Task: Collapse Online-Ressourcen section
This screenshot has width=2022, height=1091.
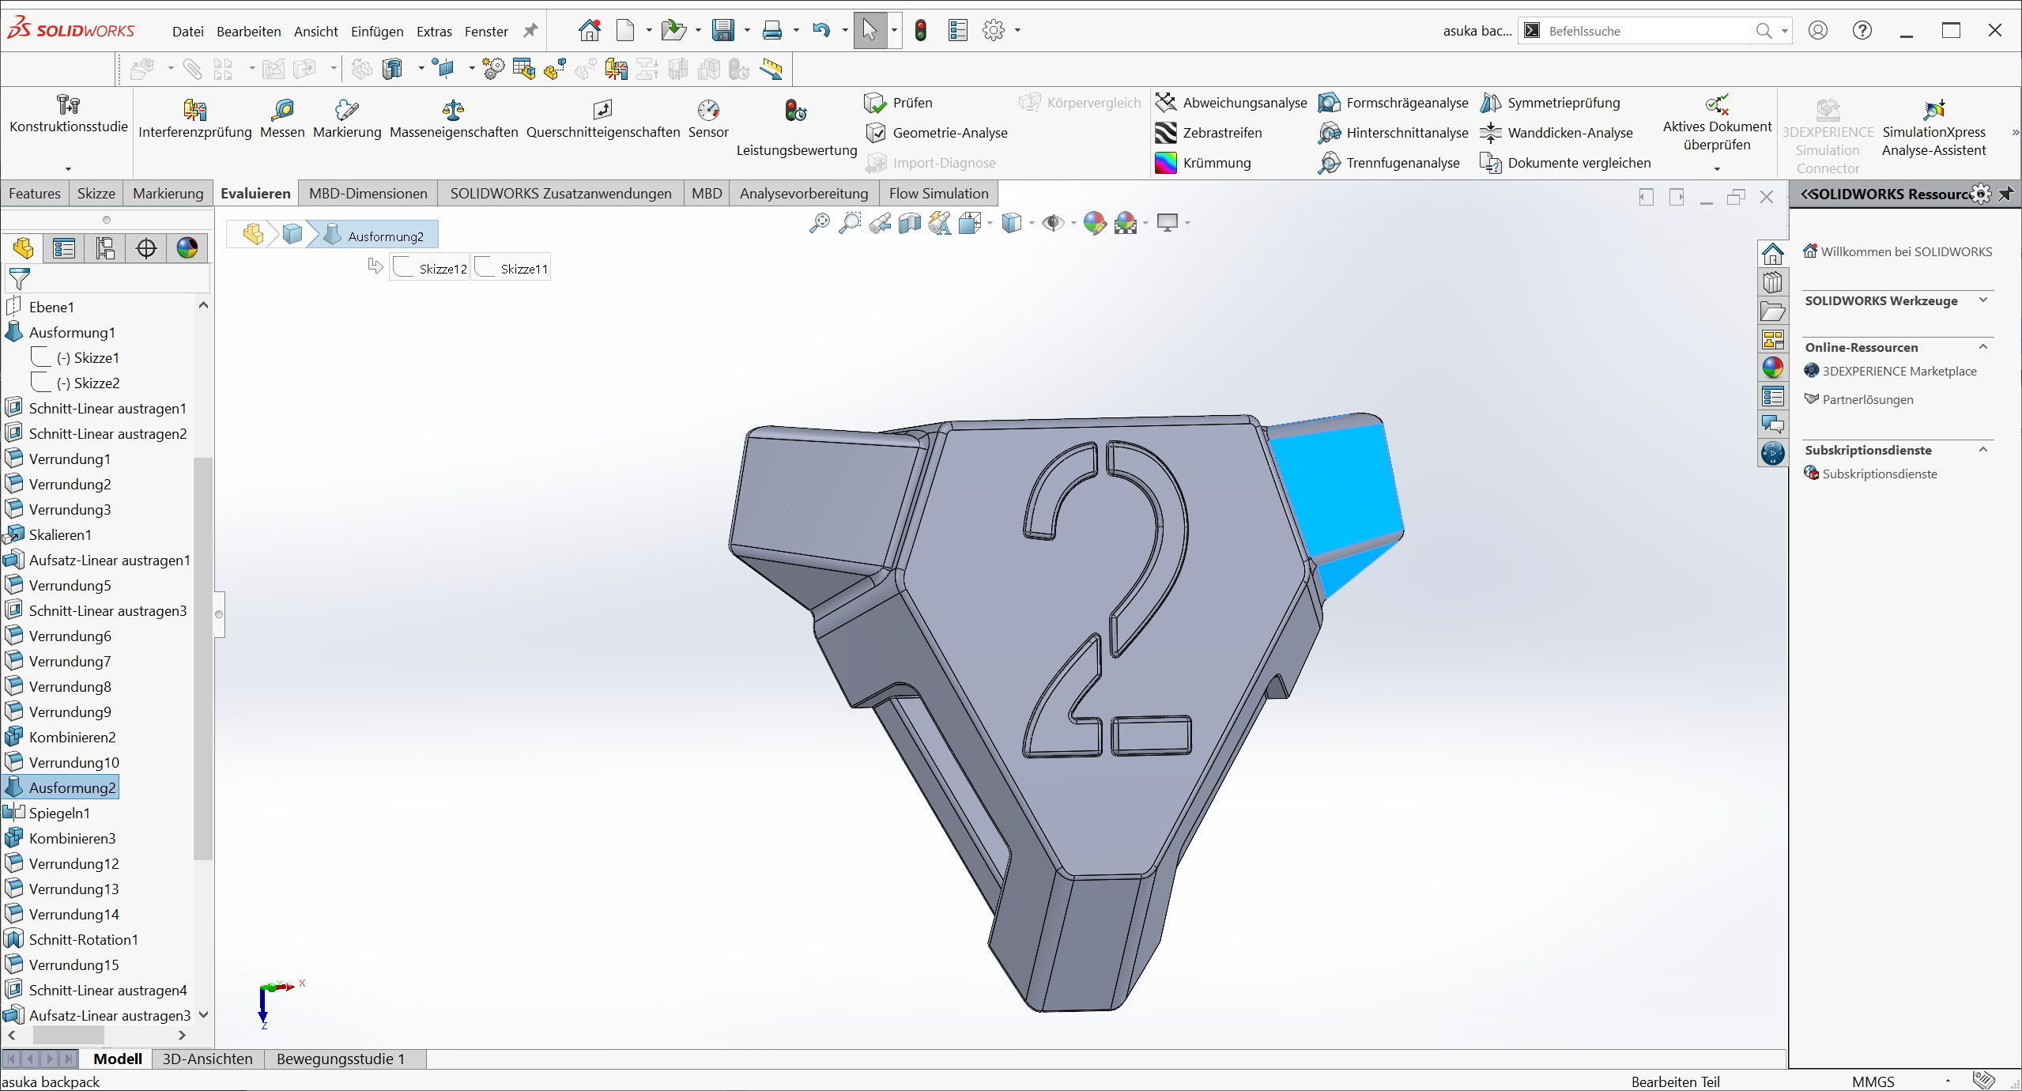Action: tap(1983, 346)
